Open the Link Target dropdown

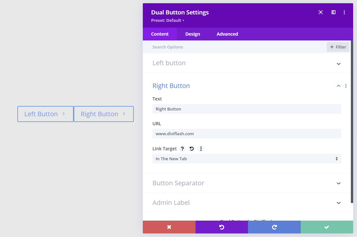(x=246, y=159)
